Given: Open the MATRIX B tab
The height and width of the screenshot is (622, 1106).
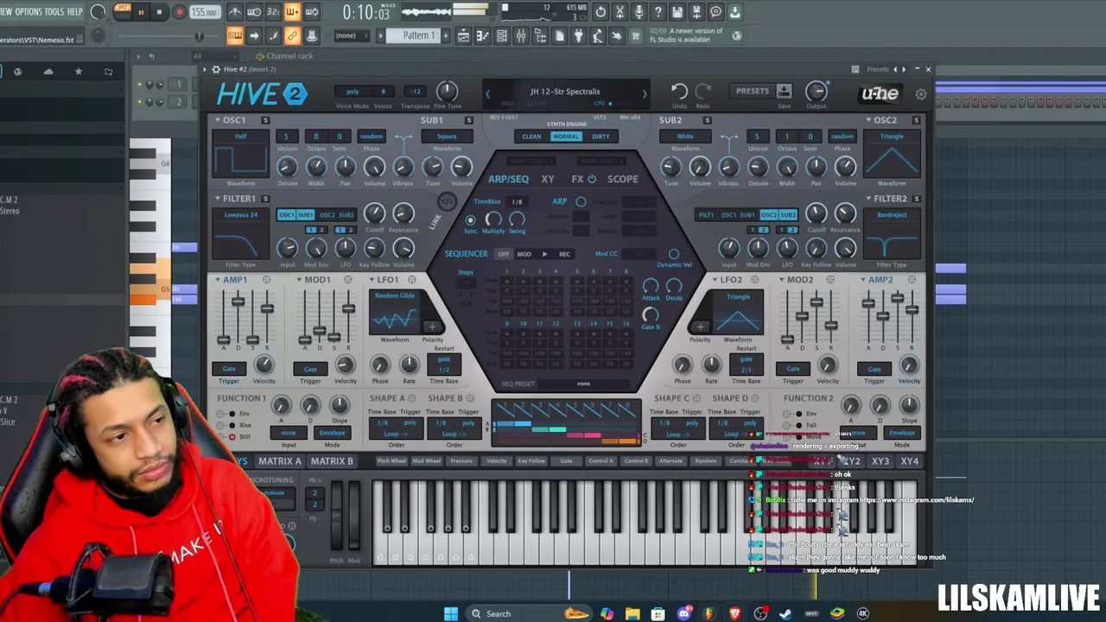Looking at the screenshot, I should (x=333, y=461).
